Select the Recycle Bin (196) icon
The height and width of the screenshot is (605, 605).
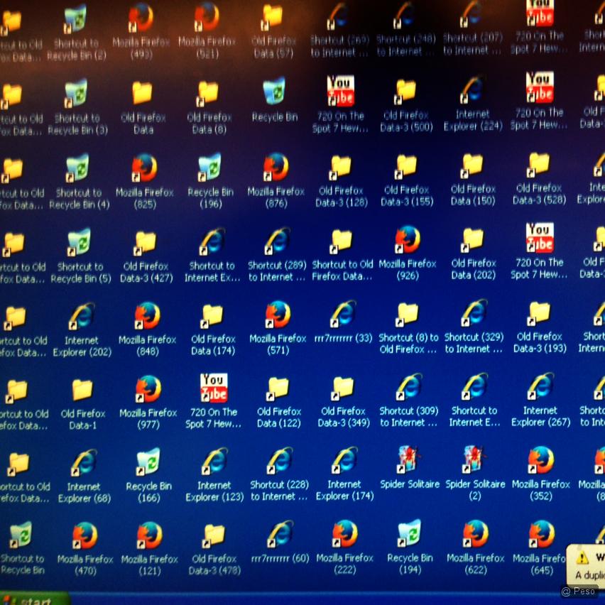209,169
